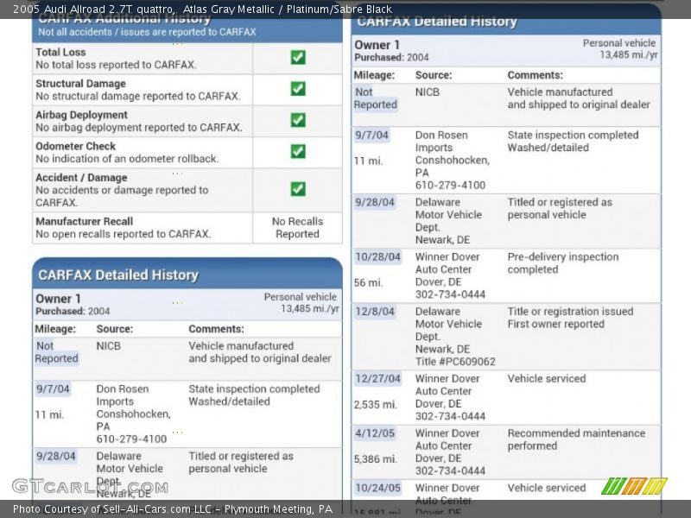Select 'No indication of an odometer rollback.' text
Viewport: 691px width, 518px height.
[x=127, y=159]
